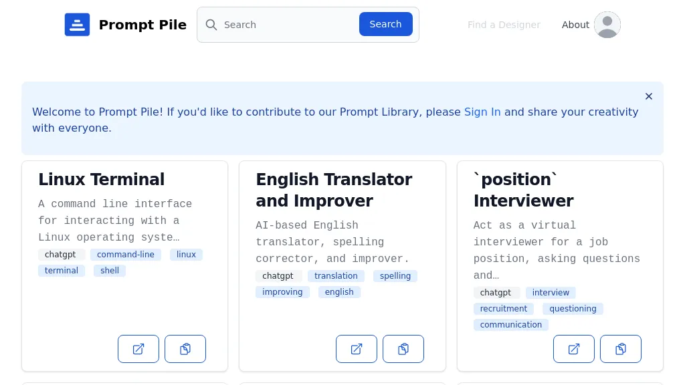Viewport: 685px width, 385px height.
Task: Select the translation tag
Action: click(336, 276)
